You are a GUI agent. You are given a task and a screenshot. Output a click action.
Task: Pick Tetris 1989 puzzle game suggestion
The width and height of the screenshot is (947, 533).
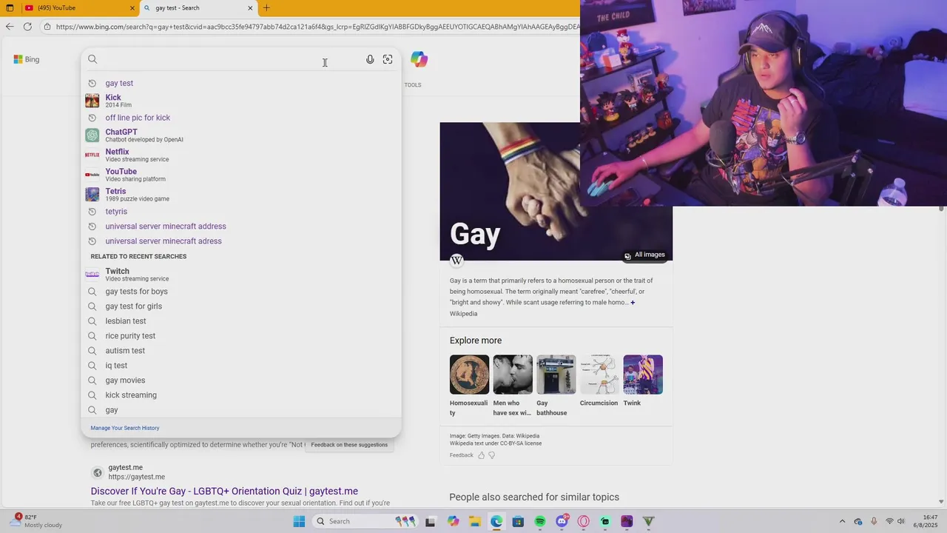241,194
